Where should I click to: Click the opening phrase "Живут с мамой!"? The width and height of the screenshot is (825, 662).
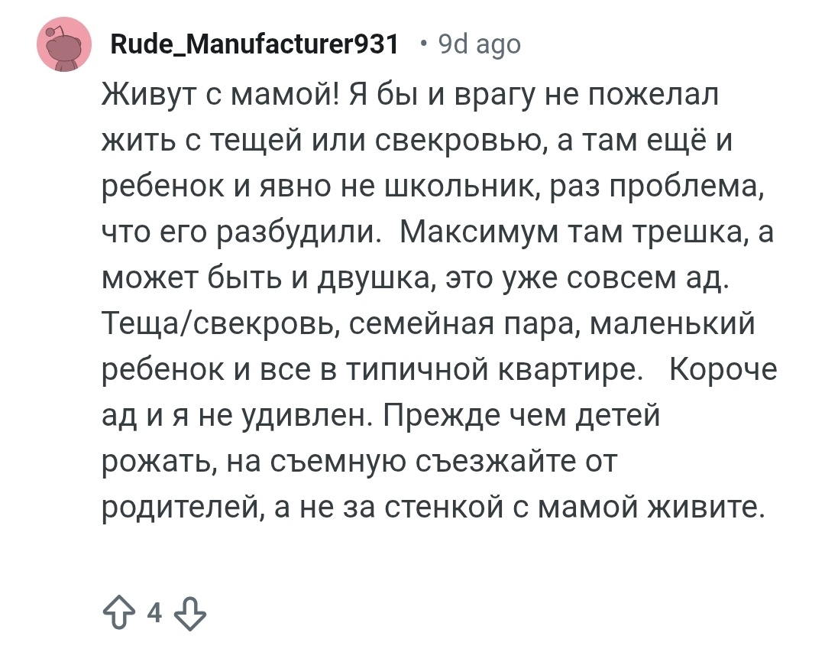(221, 96)
